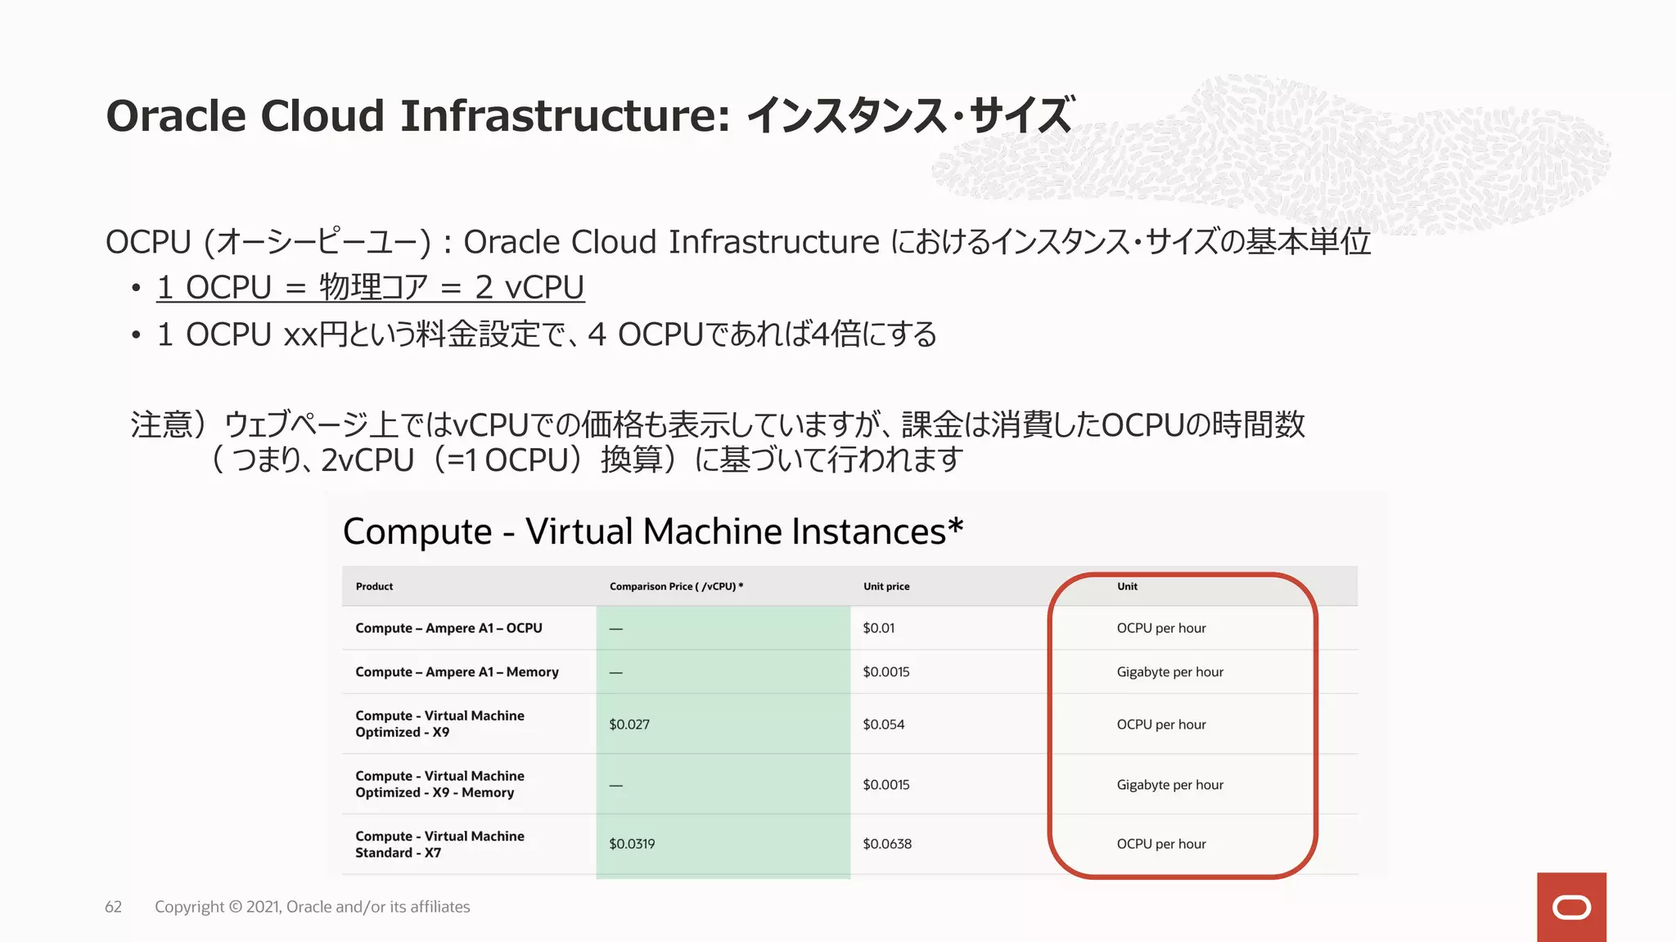Click 'Gigabyte per hour' in X9 Memory row
The height and width of the screenshot is (942, 1676).
1169,784
